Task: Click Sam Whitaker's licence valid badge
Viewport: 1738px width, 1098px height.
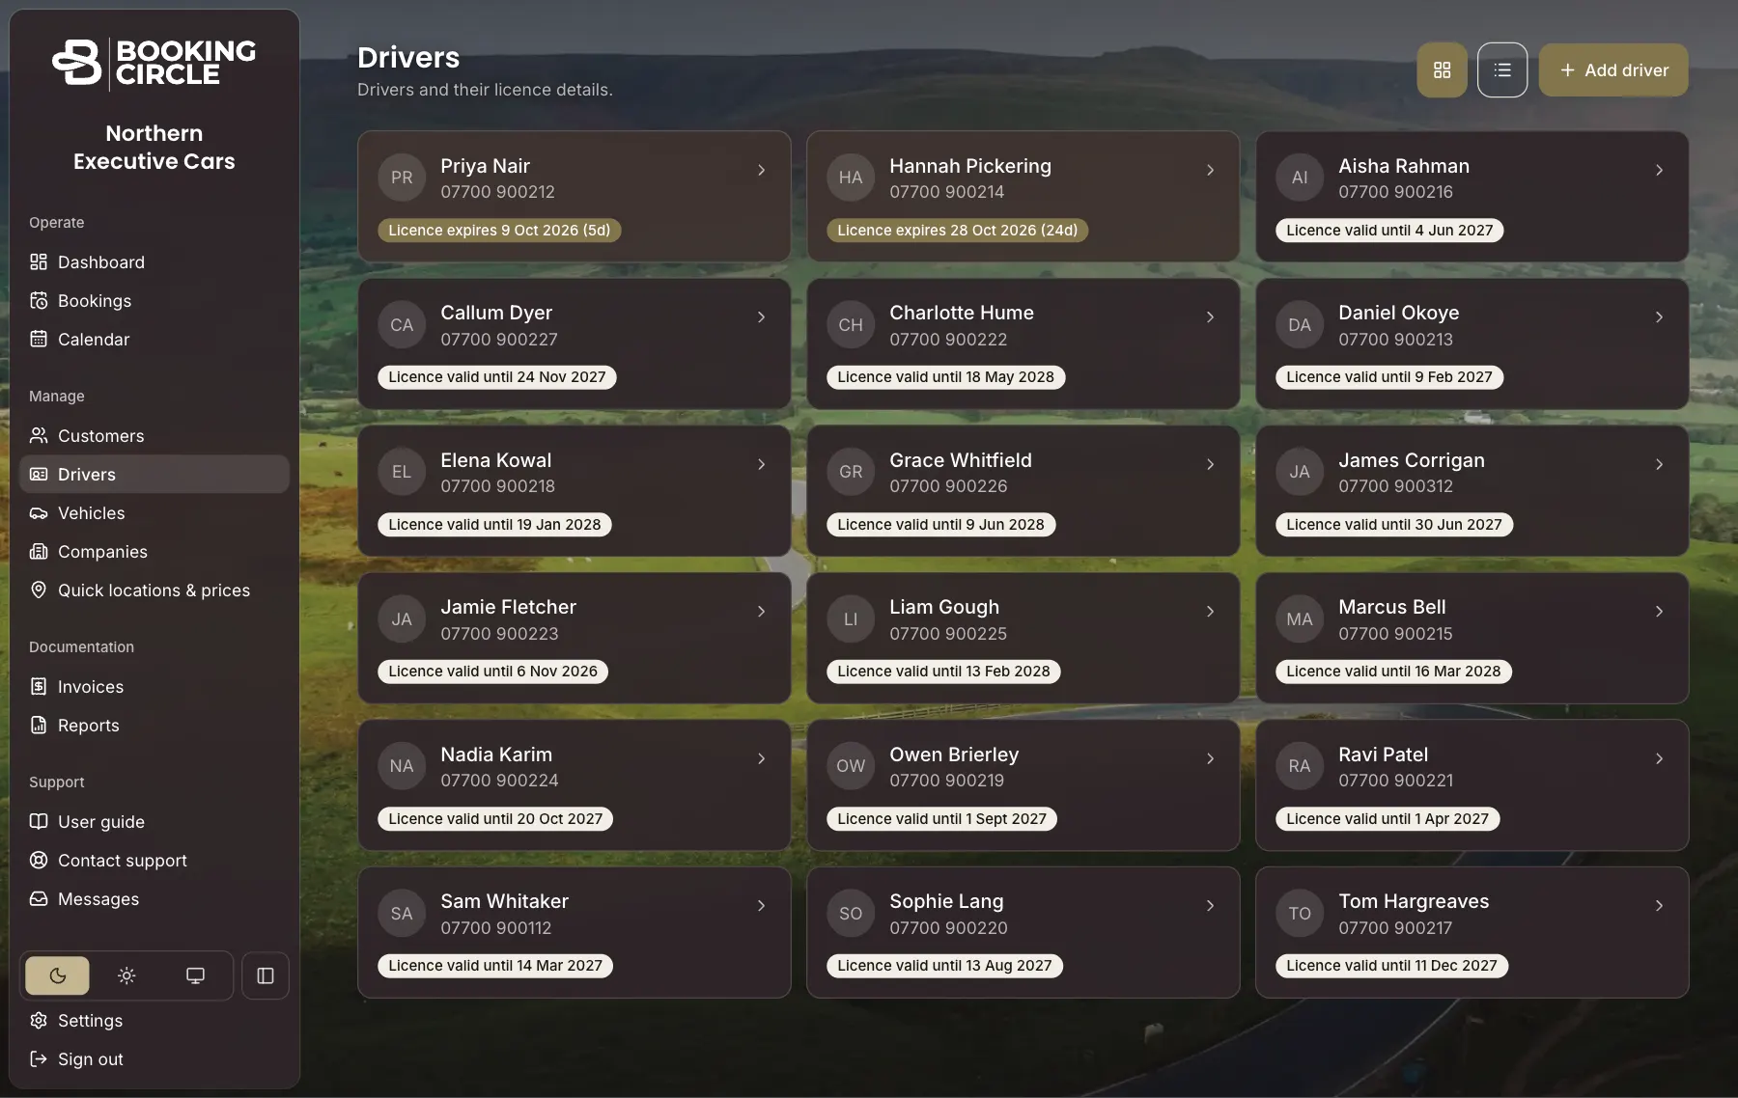Action: (495, 966)
